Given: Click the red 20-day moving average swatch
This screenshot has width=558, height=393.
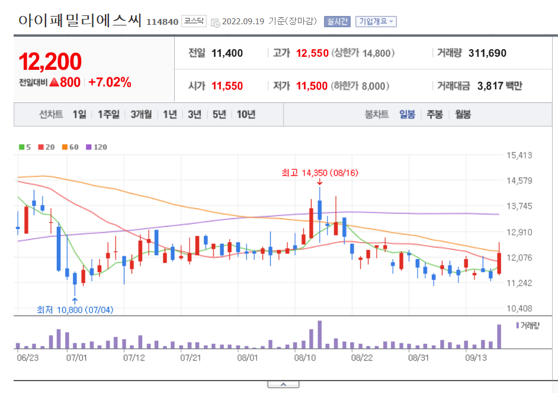Looking at the screenshot, I should pyautogui.click(x=41, y=147).
